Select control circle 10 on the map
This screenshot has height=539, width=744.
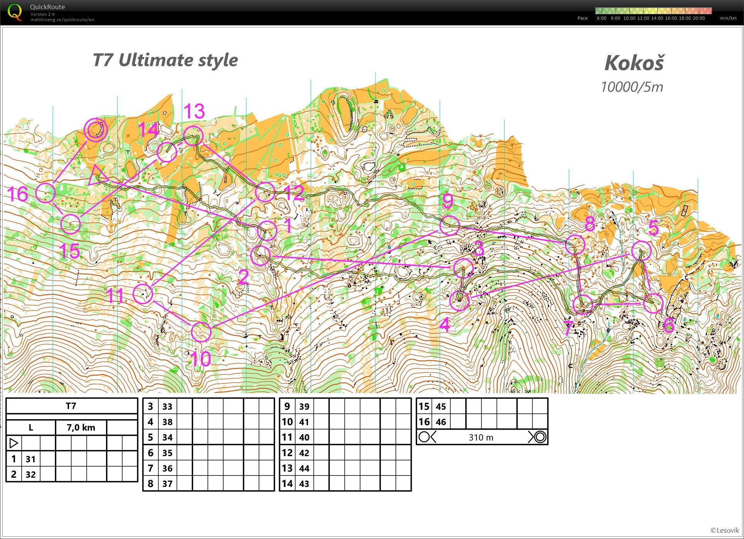click(201, 332)
